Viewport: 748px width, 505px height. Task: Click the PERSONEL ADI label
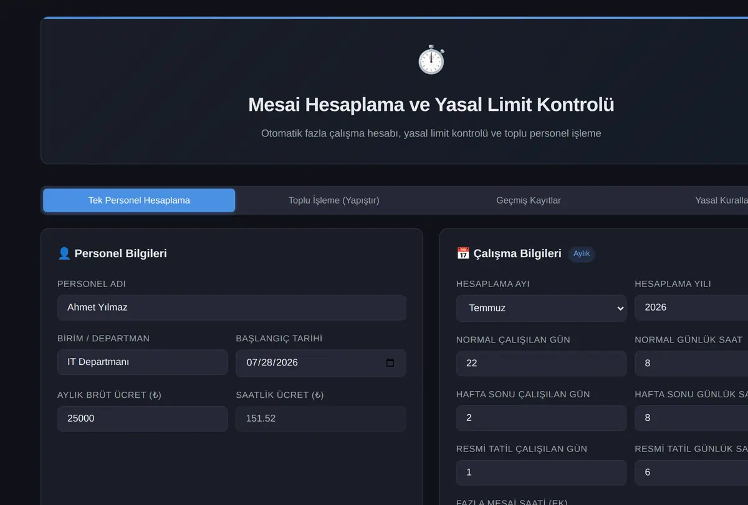point(92,284)
